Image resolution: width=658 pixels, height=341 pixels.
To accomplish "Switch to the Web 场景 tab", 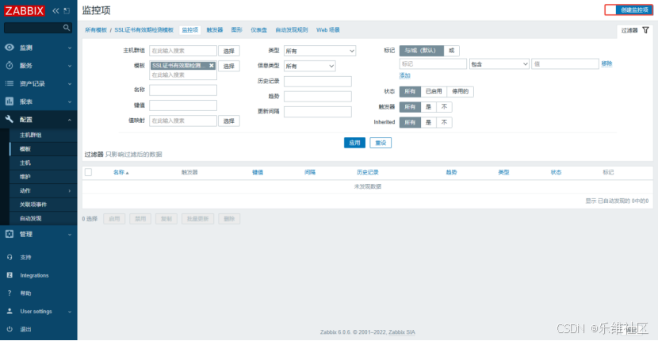I will coord(328,30).
